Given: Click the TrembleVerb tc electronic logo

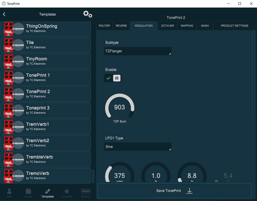Looking at the screenshot, I should [18, 159].
